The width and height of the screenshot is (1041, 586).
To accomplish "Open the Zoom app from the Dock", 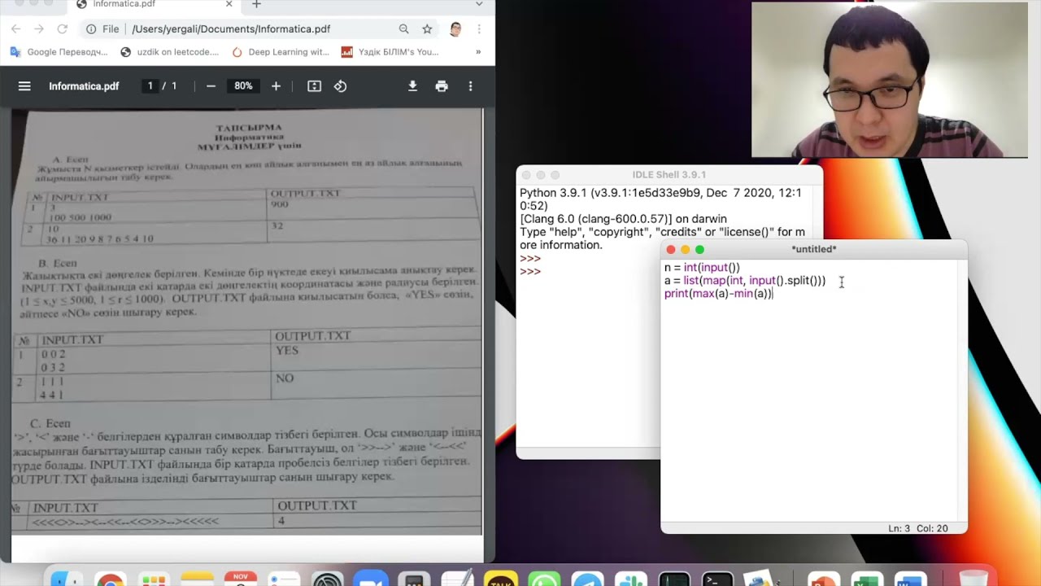I will [x=370, y=578].
